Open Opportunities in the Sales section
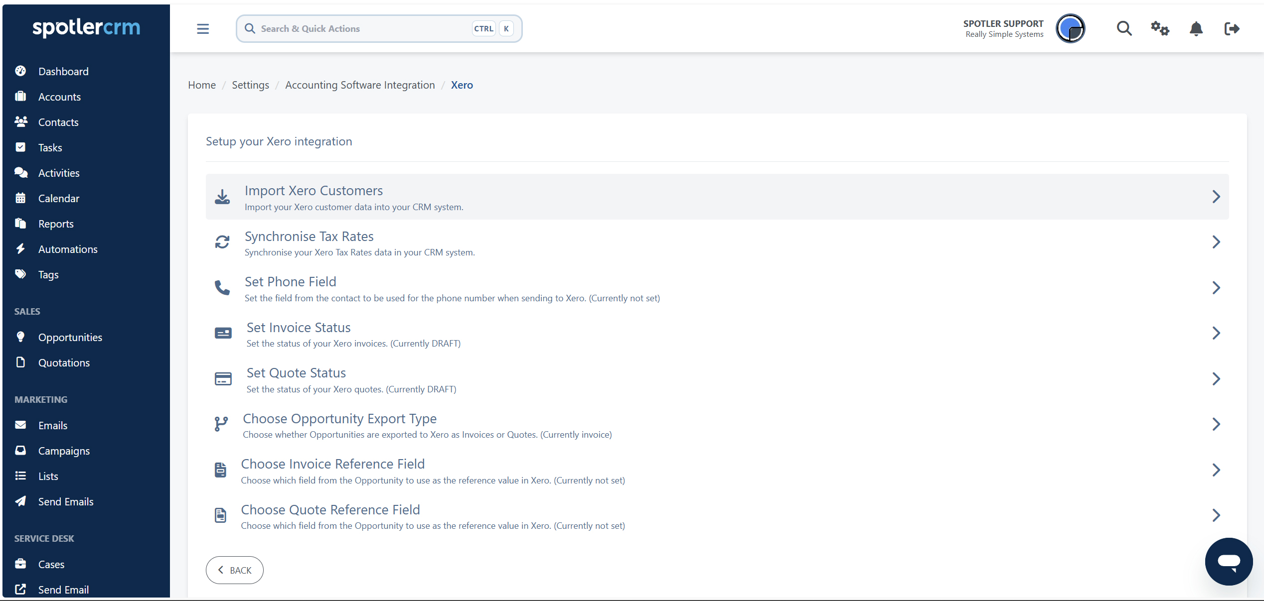The width and height of the screenshot is (1264, 601). coord(70,337)
